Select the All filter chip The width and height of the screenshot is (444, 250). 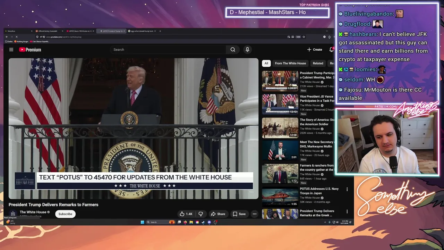266,63
